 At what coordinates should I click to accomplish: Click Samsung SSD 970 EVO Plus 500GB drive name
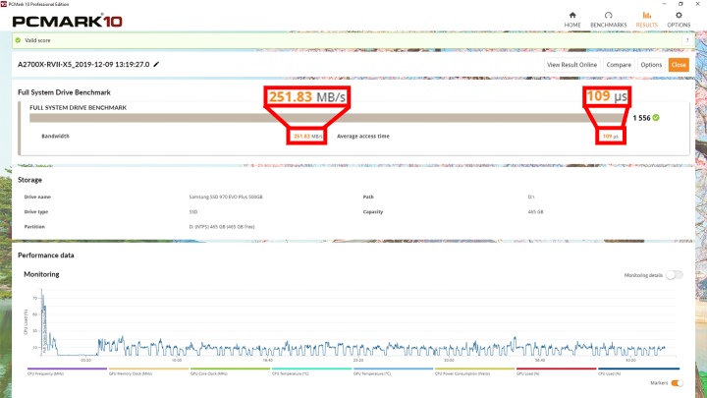coord(226,197)
